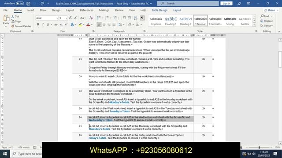
Task: Click the Redo arrow icon
Action: point(42,4)
